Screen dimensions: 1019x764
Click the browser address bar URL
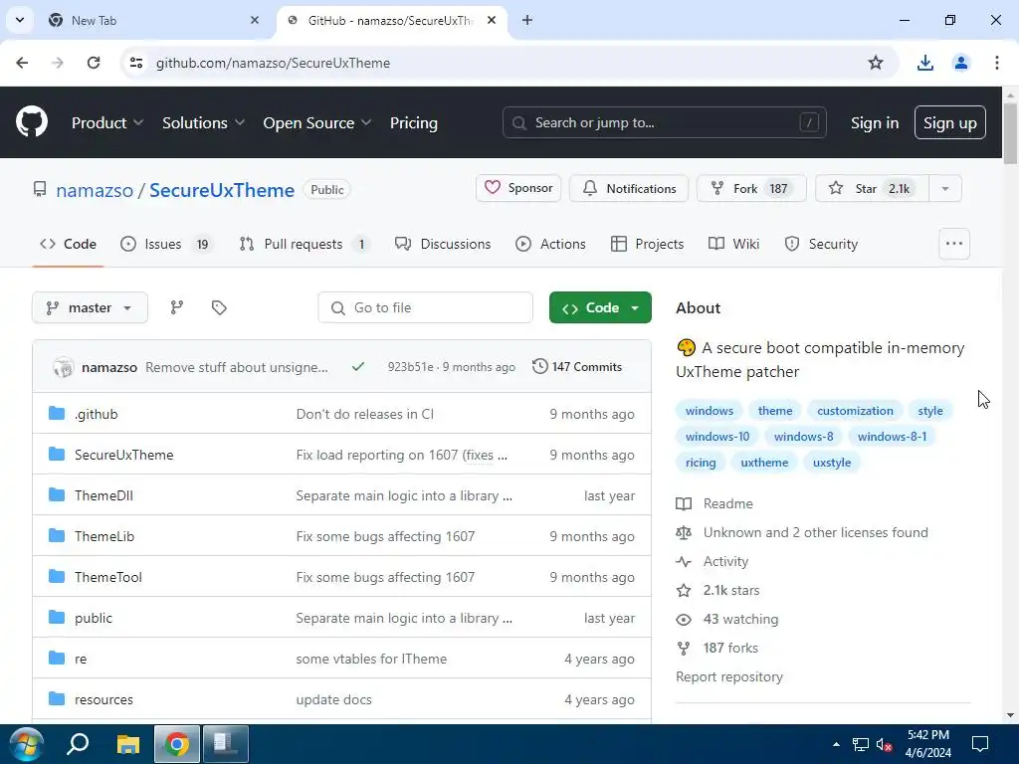coord(273,63)
